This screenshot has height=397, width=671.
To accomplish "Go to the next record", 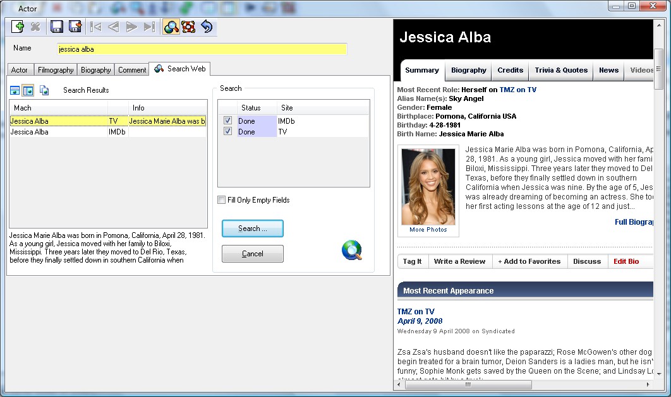I will tap(131, 27).
